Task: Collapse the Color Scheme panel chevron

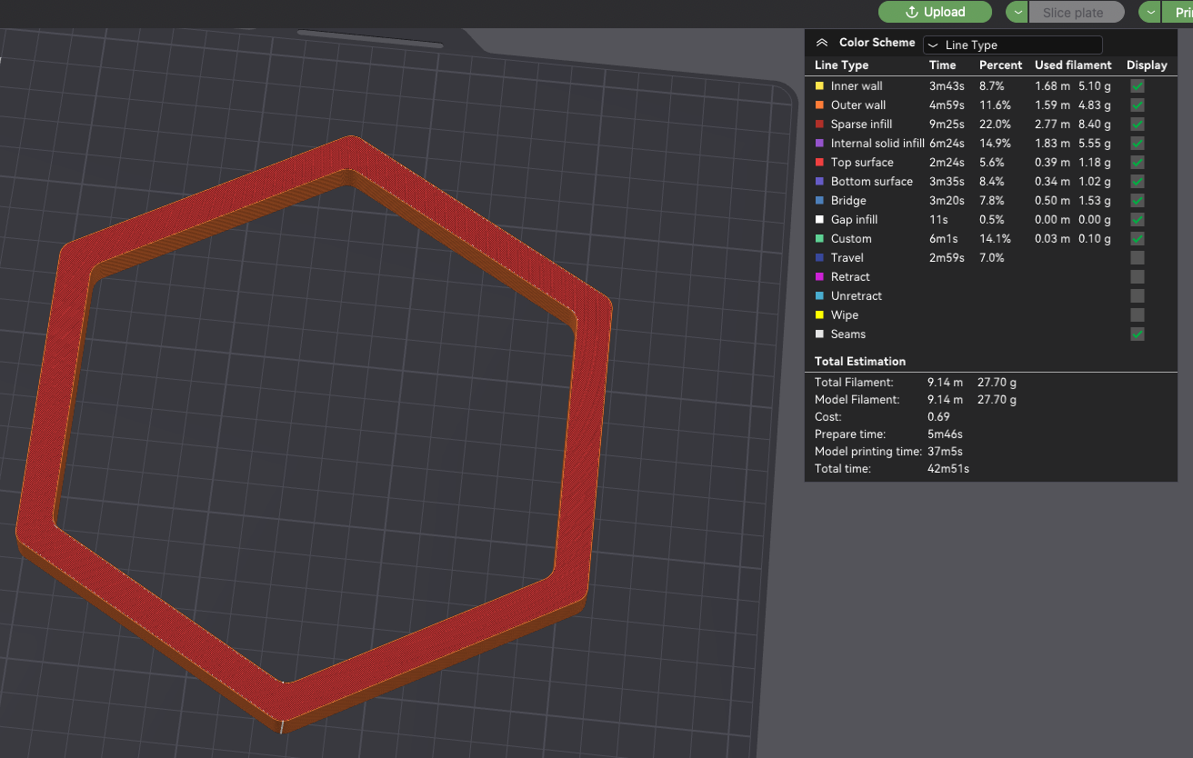Action: coord(822,43)
